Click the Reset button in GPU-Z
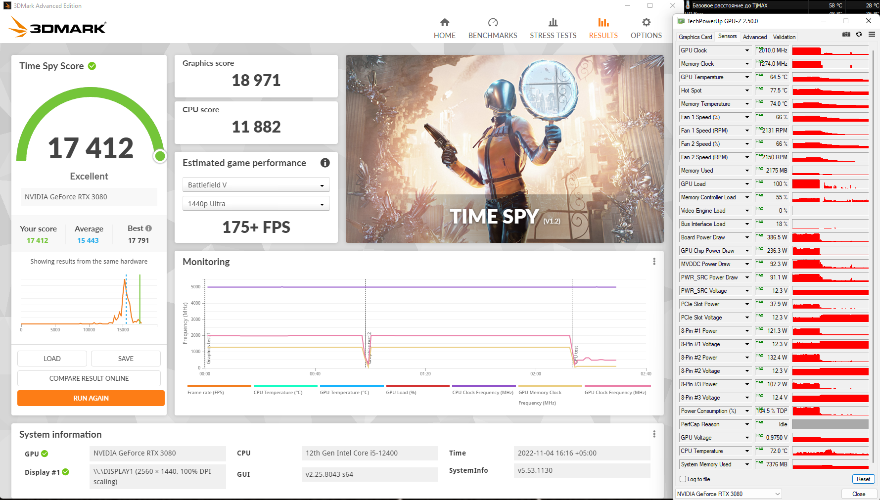880x500 pixels. tap(863, 479)
